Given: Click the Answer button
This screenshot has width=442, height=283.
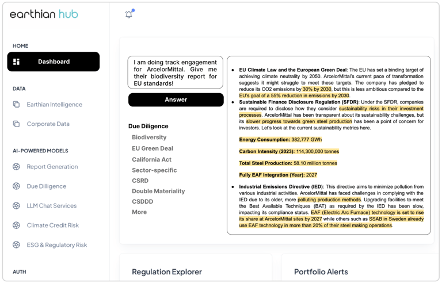Looking at the screenshot, I should [x=176, y=100].
